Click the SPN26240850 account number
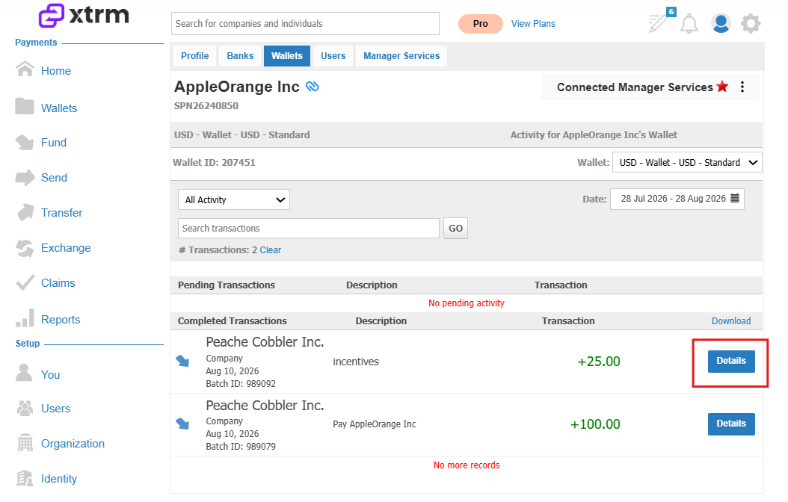 [x=206, y=106]
